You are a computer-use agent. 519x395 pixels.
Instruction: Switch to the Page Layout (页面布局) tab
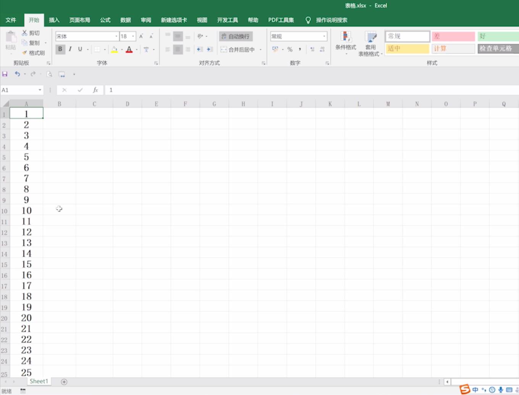[x=80, y=20]
